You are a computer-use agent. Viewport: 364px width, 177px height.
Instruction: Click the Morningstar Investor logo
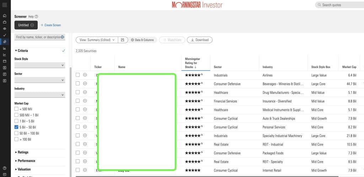(197, 5)
